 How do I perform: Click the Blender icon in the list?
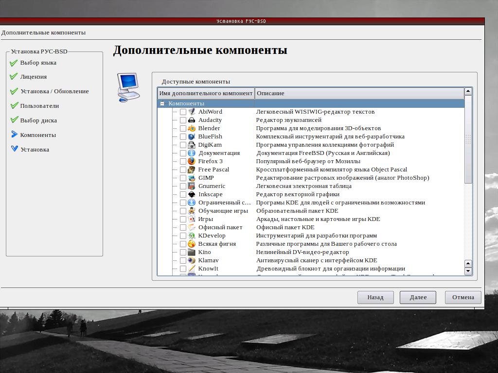(192, 128)
